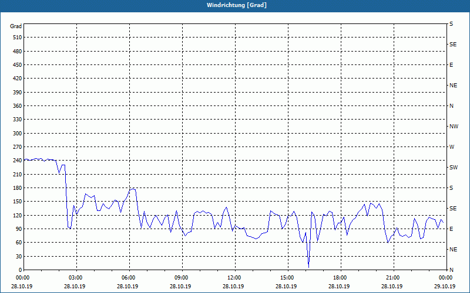470x293 pixels.
Task: Select the 90 y-axis value
Action: (19, 229)
